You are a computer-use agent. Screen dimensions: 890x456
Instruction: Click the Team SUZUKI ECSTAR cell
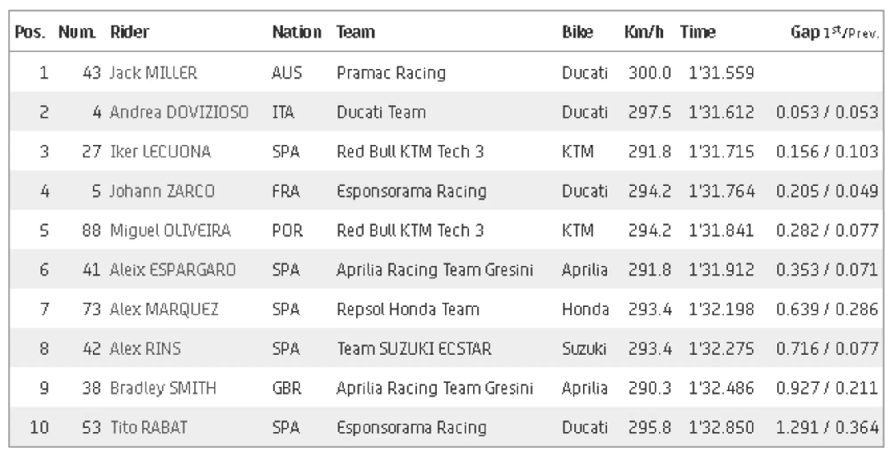[x=414, y=349]
